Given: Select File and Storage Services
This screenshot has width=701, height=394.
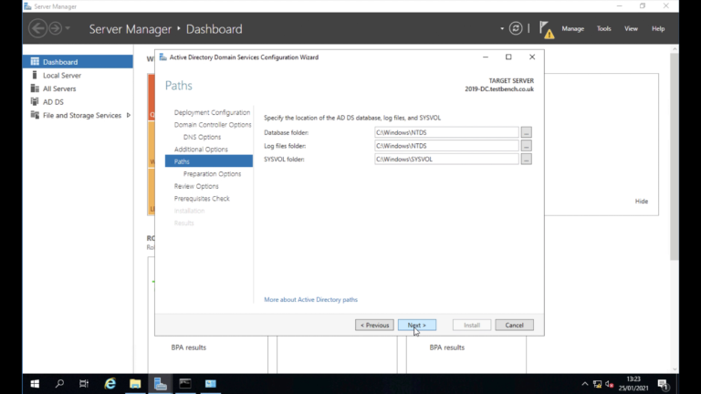Looking at the screenshot, I should [x=82, y=115].
